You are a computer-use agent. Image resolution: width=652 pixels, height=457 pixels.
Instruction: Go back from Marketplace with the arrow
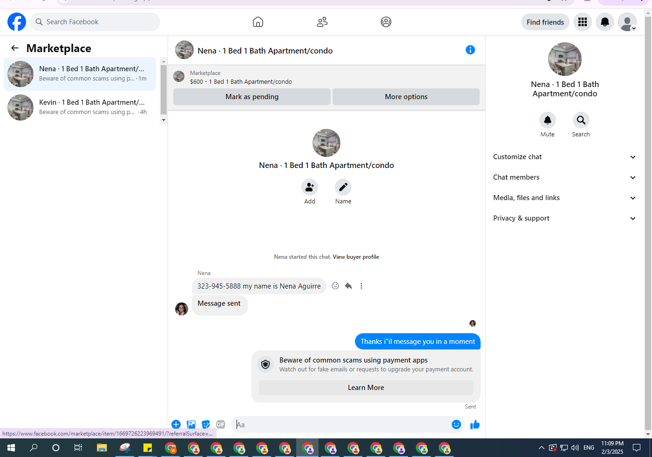pyautogui.click(x=15, y=48)
